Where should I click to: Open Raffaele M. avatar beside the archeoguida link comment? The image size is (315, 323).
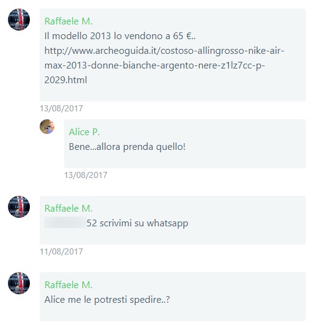point(19,20)
